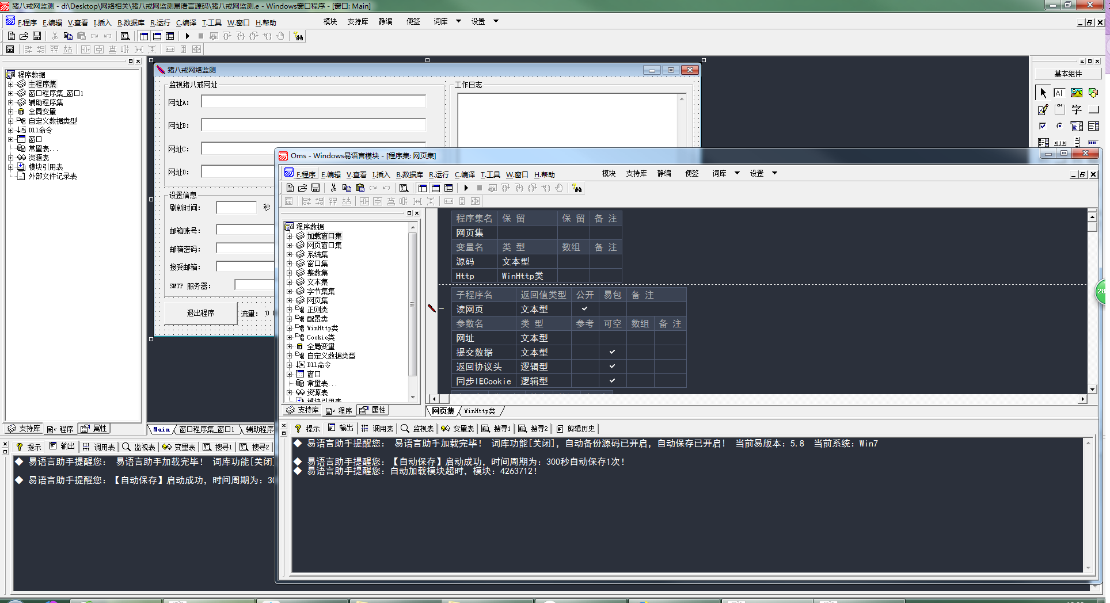Viewport: 1110px width, 603px height.
Task: Click Open folder icon in Oms window toolbar
Action: coord(303,188)
